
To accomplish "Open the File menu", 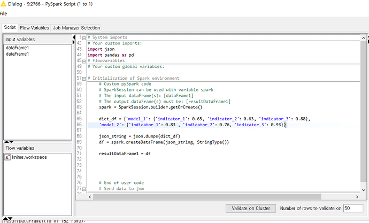I will 3,13.
